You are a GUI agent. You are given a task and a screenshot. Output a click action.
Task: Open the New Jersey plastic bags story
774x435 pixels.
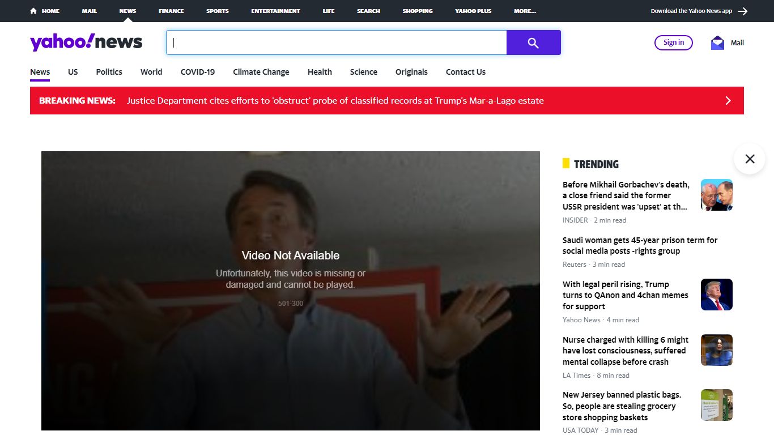[622, 406]
